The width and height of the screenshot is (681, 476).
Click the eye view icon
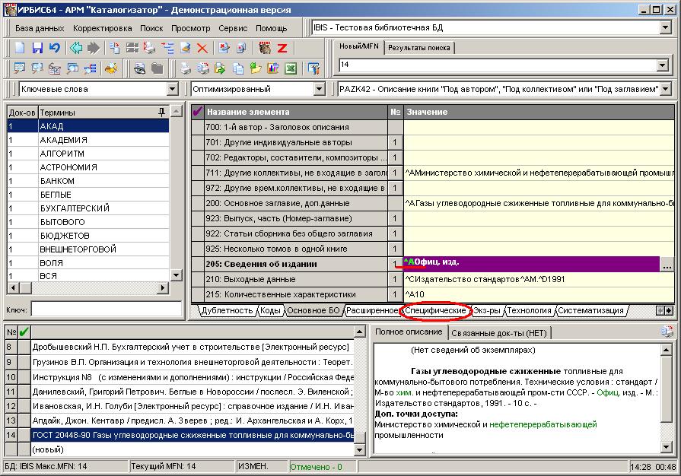139,68
